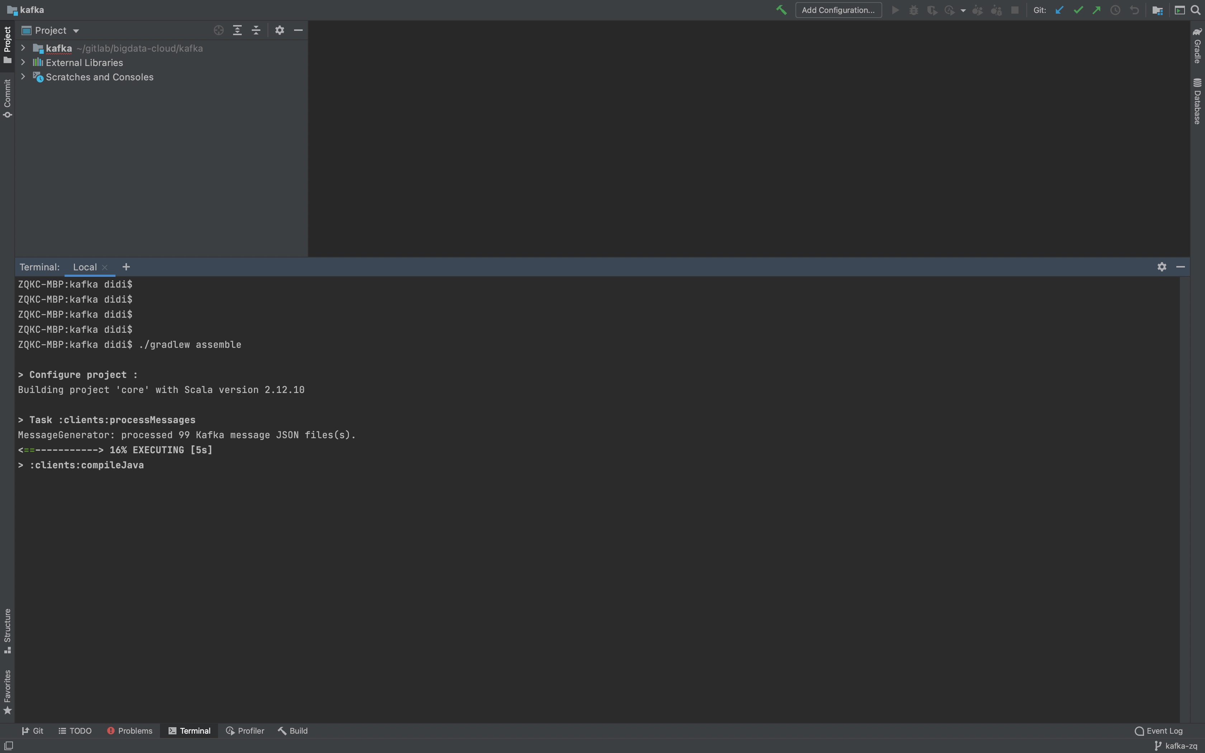Update project from Git with blue arrow
This screenshot has height=753, width=1205.
point(1059,10)
